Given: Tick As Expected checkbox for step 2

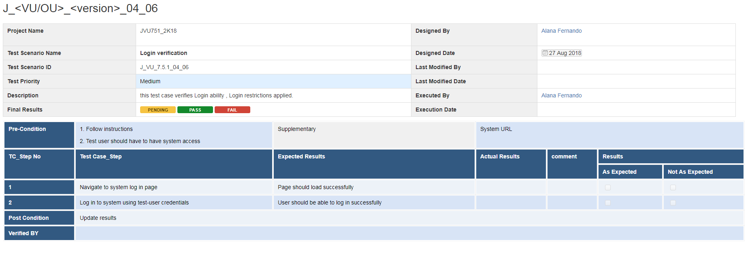Looking at the screenshot, I should (608, 203).
